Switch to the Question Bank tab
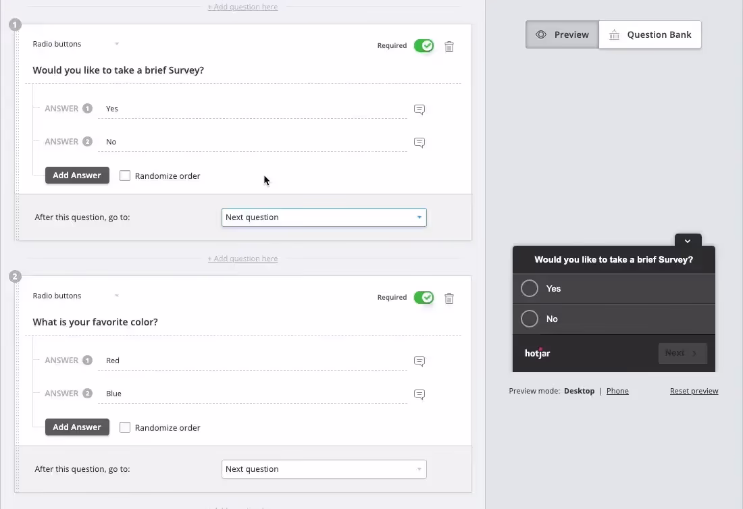Viewport: 743px width, 509px height. tap(650, 34)
